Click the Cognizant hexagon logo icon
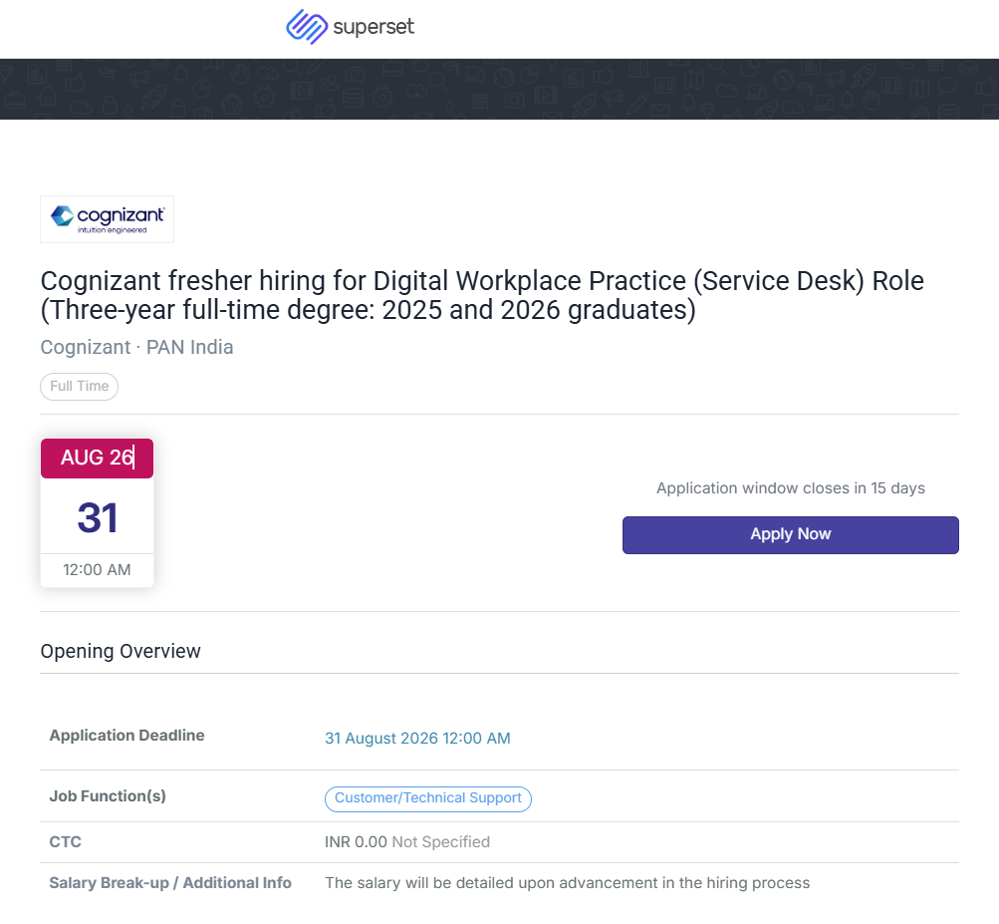 [63, 215]
